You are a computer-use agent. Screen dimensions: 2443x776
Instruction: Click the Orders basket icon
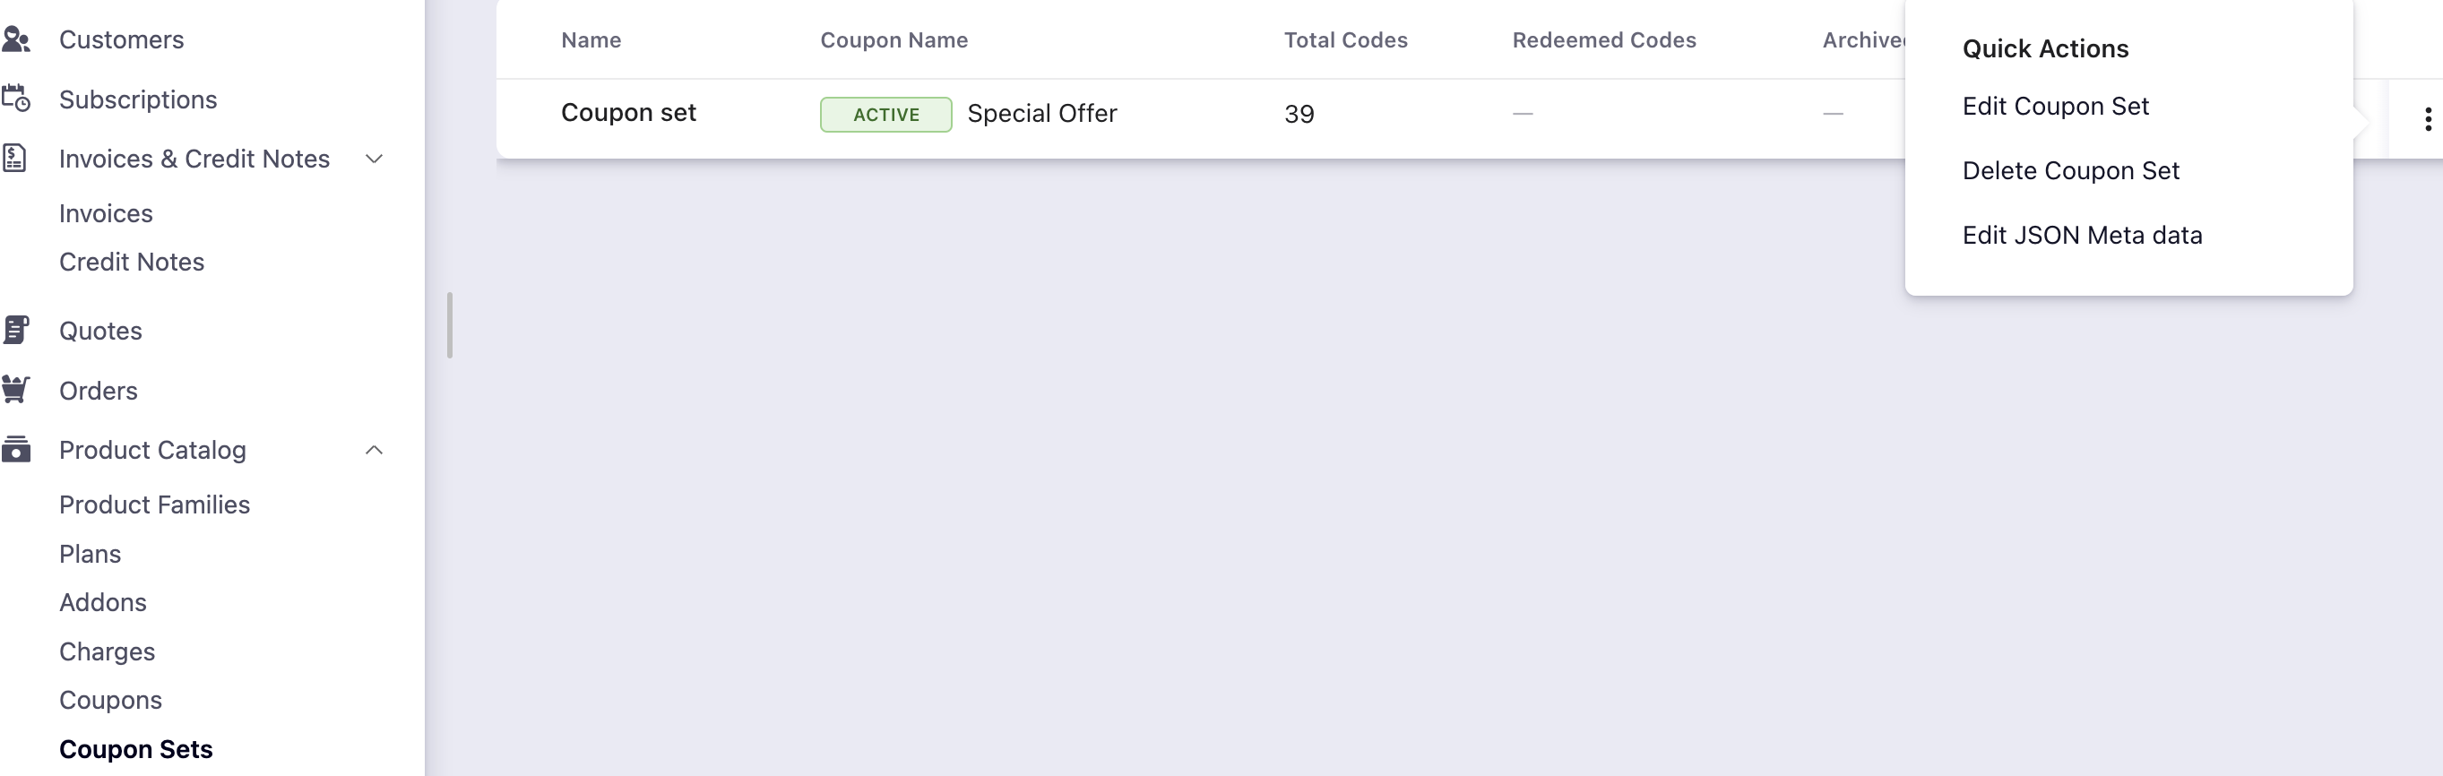pos(16,390)
